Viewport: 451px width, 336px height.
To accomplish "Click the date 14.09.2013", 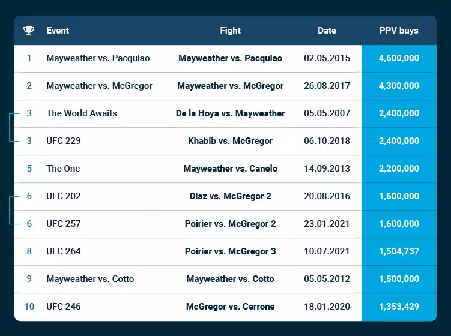I will point(327,169).
